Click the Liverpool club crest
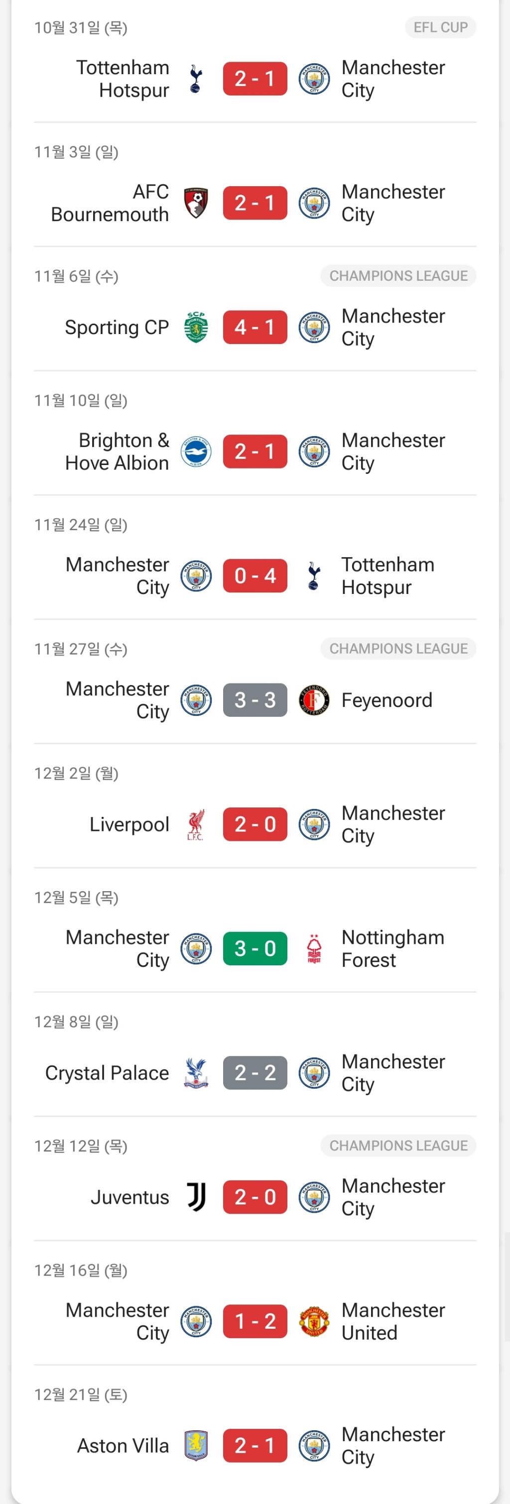 tap(196, 824)
